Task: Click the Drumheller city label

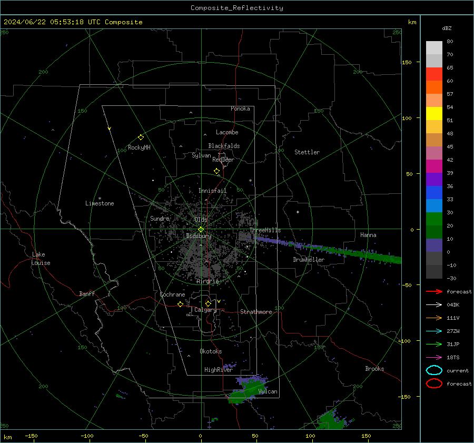Action: click(x=309, y=260)
